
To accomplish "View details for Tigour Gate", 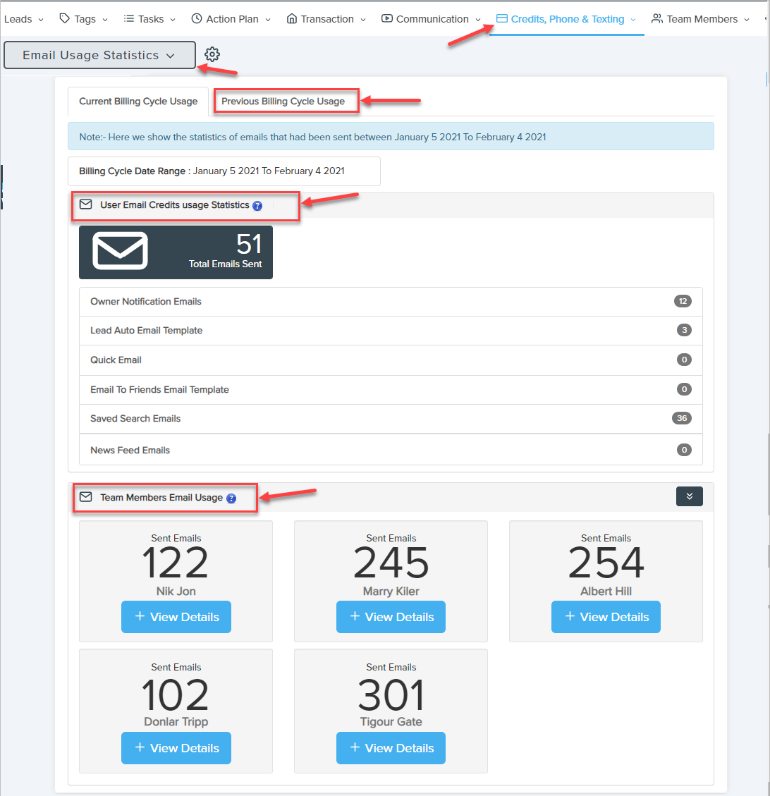I will pyautogui.click(x=391, y=748).
